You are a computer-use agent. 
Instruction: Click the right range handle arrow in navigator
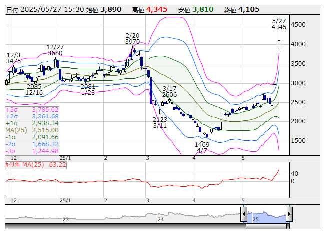pyautogui.click(x=289, y=215)
